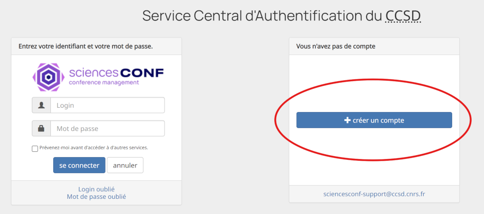This screenshot has width=484, height=214.
Task: Focus the Login input field
Action: point(107,105)
